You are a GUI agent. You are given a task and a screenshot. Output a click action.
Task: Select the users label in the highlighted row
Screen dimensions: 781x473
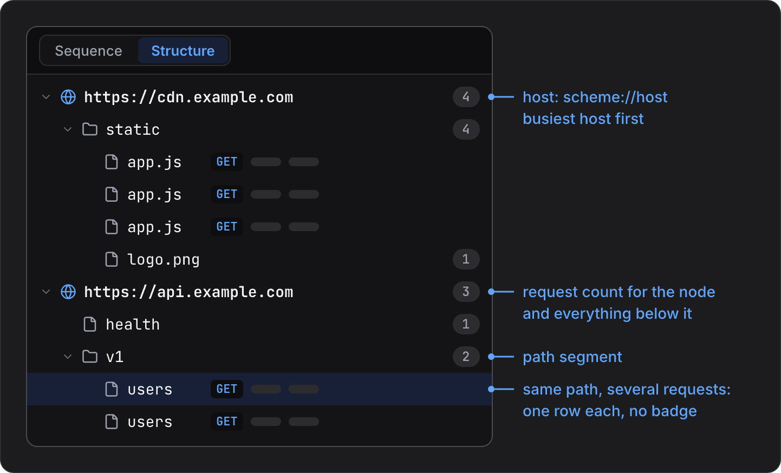pos(150,390)
